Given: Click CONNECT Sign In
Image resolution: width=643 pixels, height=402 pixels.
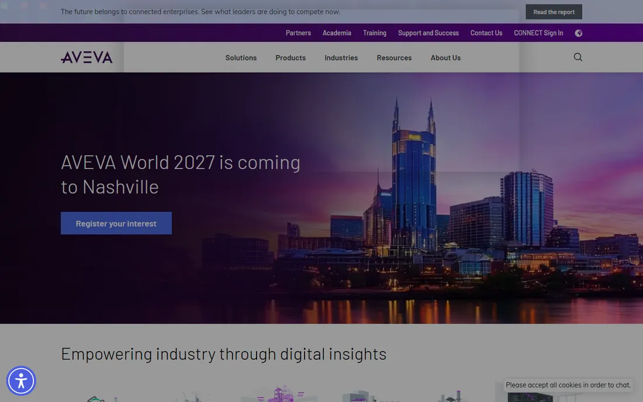Looking at the screenshot, I should tap(538, 33).
